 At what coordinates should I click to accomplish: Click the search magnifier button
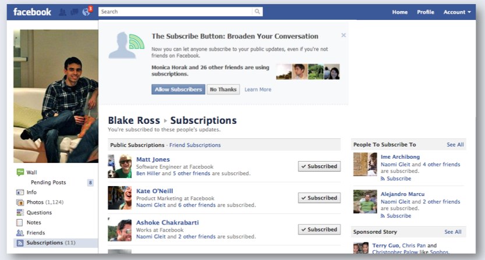tap(257, 12)
